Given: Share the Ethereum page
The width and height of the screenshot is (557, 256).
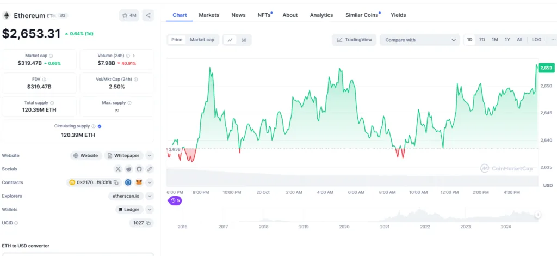Looking at the screenshot, I should pos(148,15).
